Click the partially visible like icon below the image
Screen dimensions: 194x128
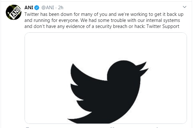[x=112, y=127]
